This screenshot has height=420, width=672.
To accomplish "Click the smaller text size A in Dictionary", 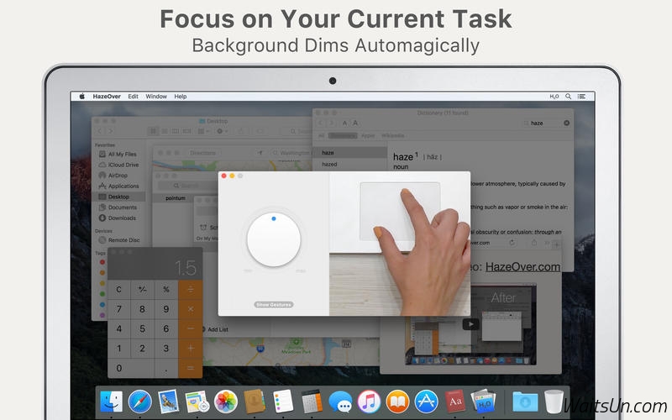I will (344, 123).
